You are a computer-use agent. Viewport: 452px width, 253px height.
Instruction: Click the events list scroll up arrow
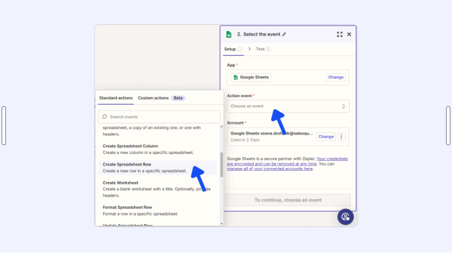coord(222,127)
